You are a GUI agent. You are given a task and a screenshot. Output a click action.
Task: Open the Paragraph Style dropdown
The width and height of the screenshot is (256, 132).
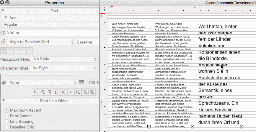coord(64,59)
